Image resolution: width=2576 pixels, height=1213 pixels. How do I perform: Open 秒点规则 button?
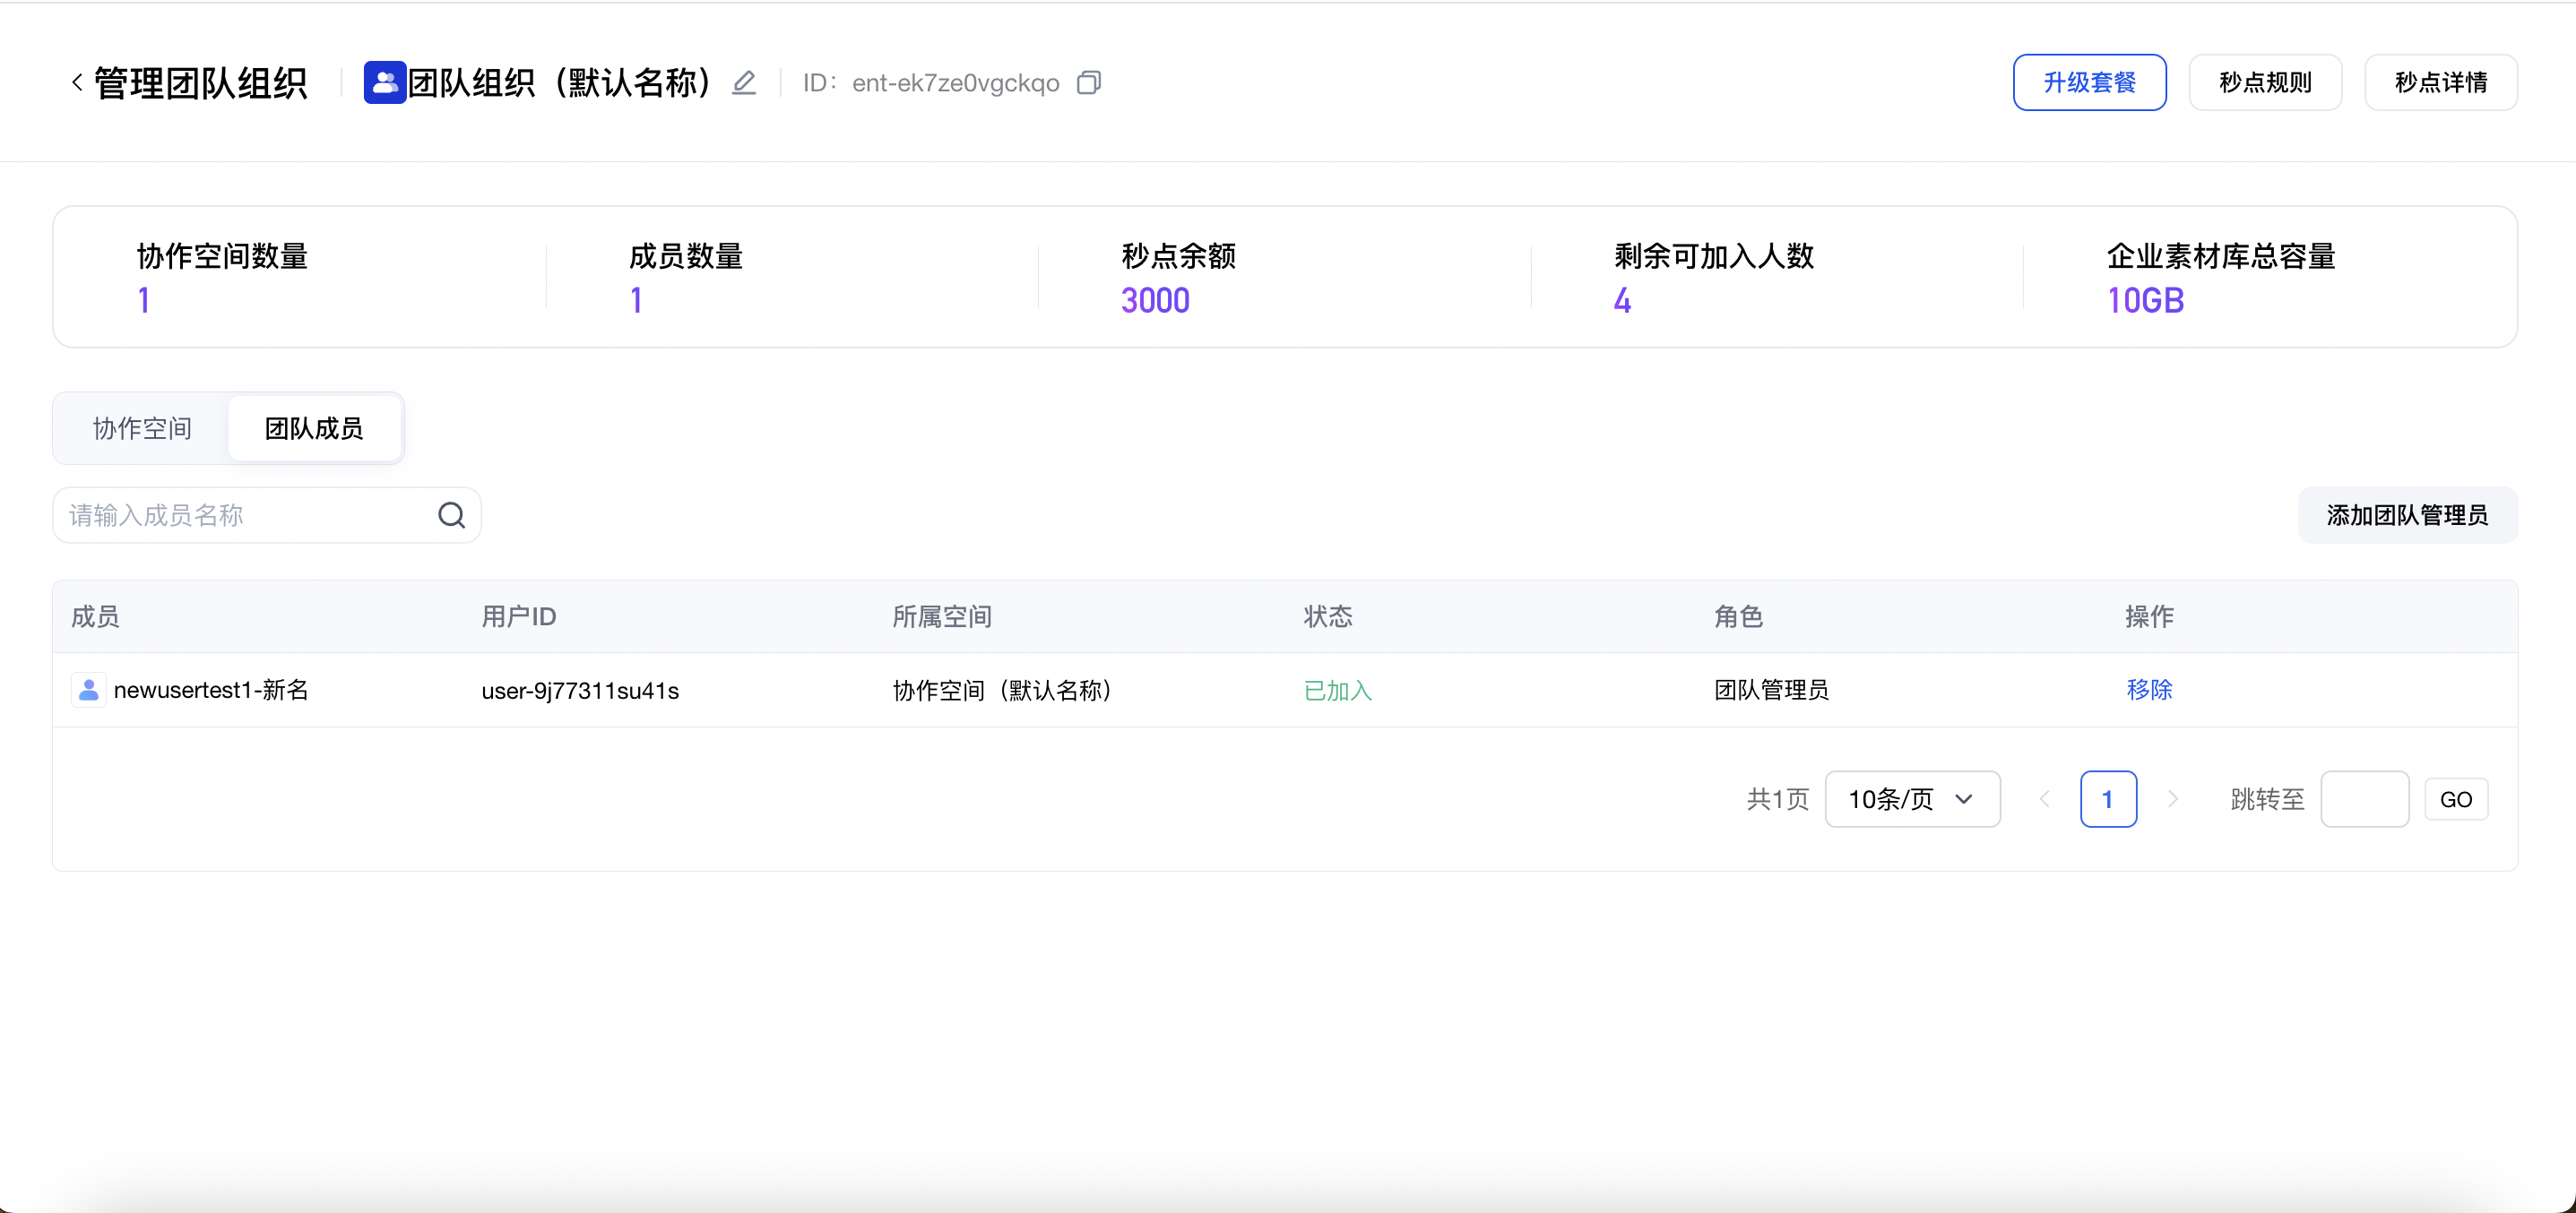(2265, 82)
